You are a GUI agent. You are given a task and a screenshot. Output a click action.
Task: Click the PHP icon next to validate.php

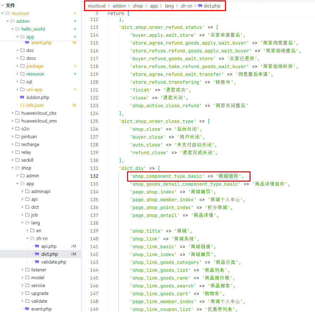(37, 262)
